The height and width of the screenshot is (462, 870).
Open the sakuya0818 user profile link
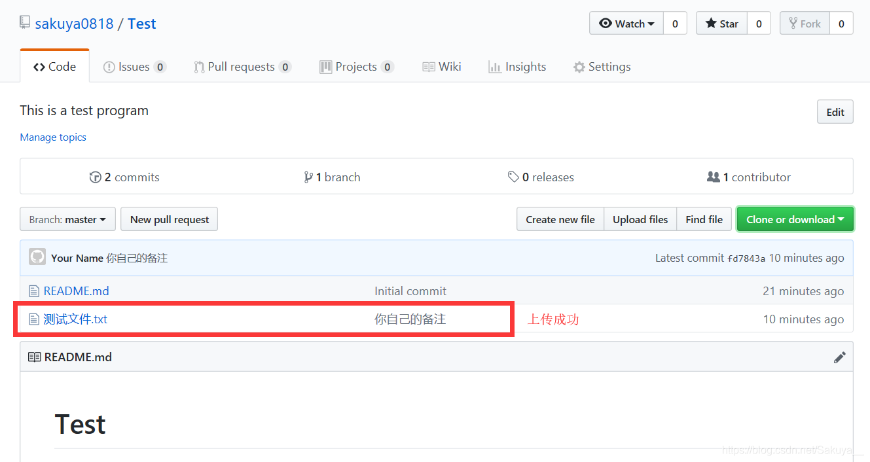[74, 24]
